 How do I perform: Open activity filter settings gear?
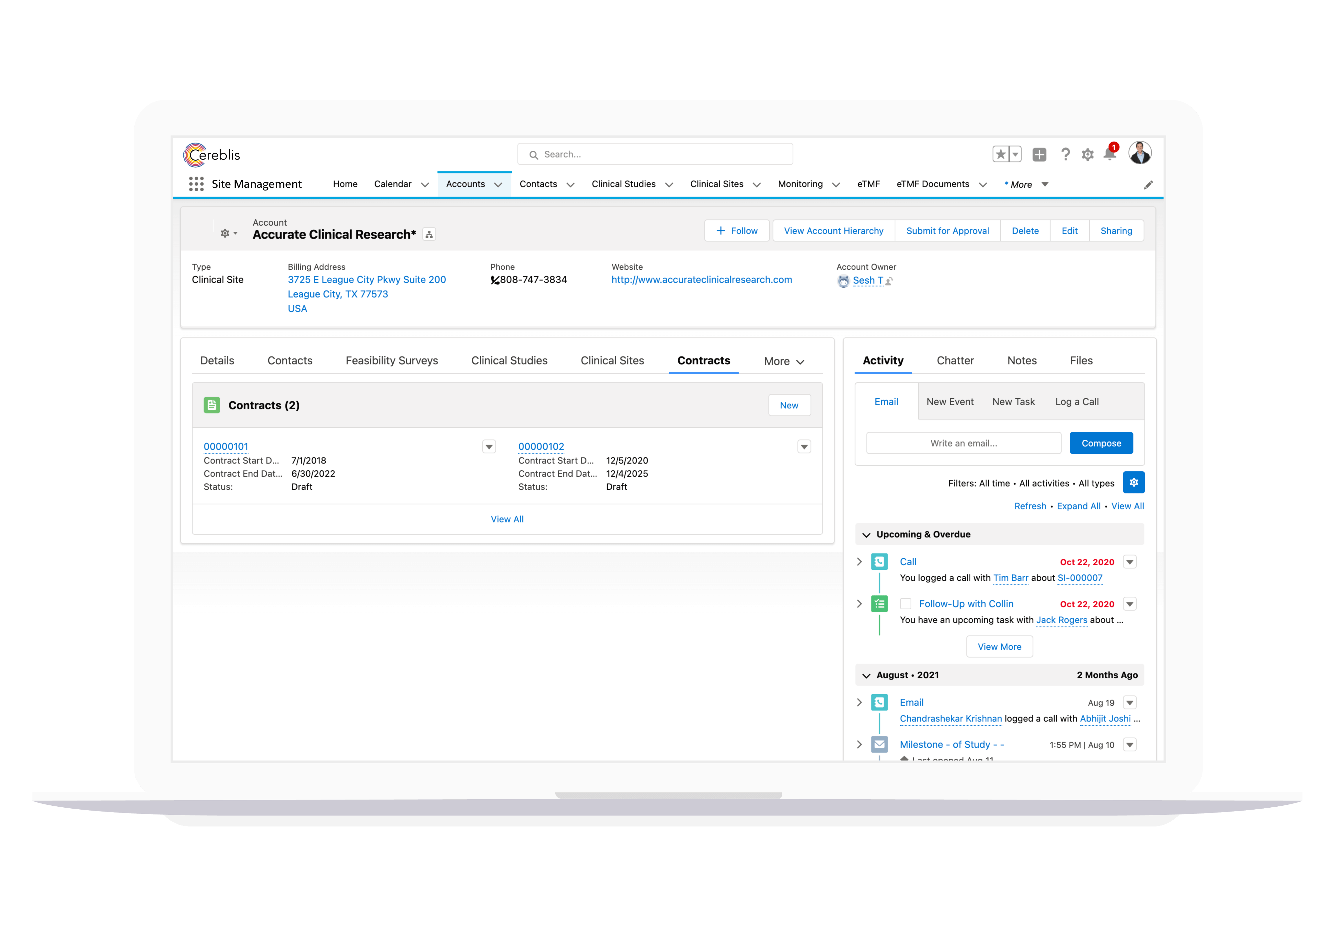(1134, 482)
